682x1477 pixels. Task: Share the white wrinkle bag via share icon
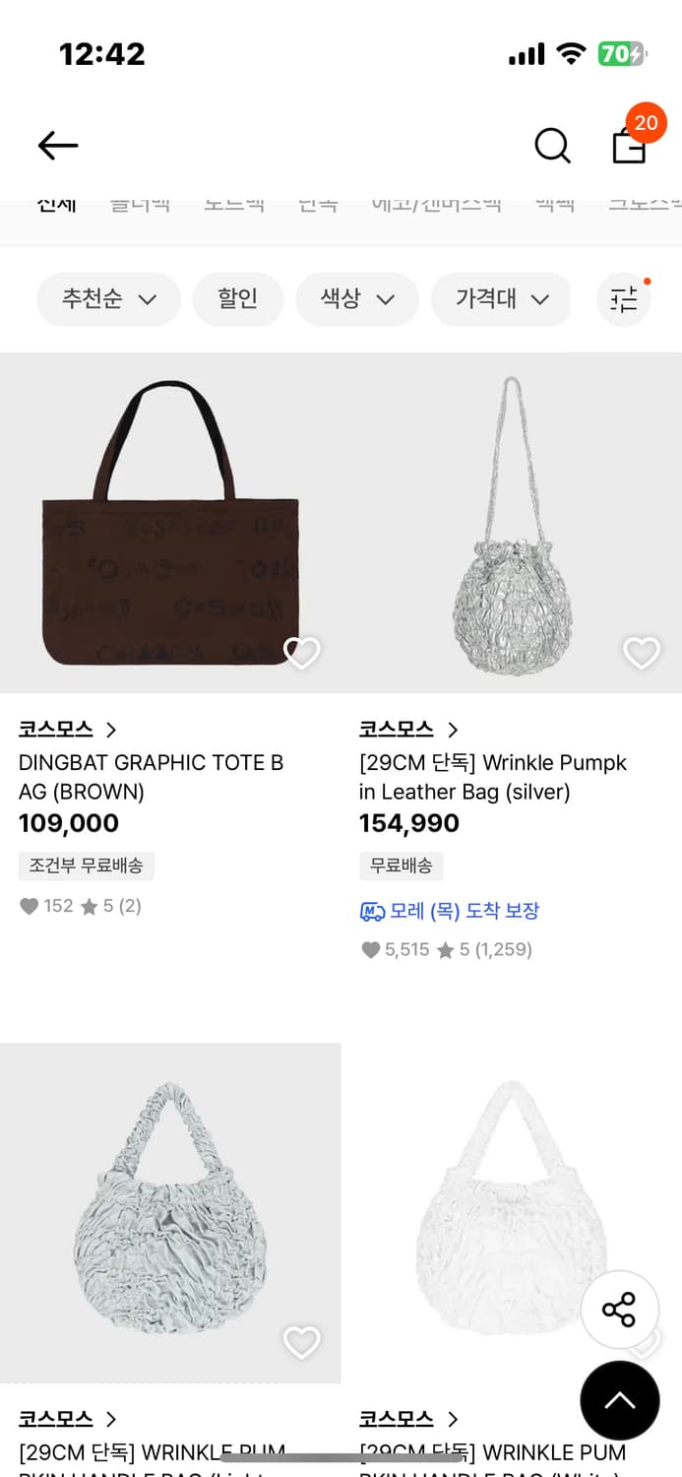tap(620, 1309)
